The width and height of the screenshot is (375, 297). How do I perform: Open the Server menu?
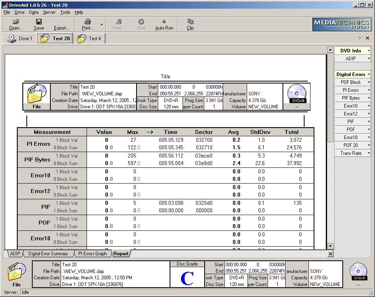click(x=49, y=12)
